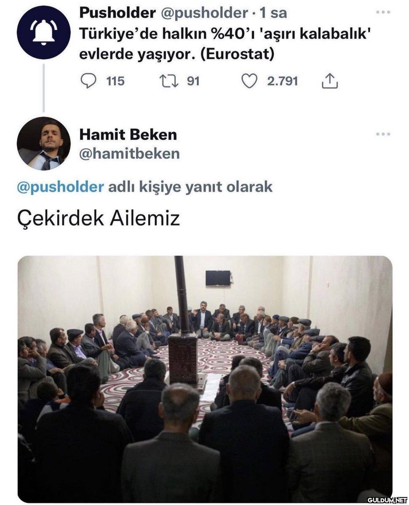Click @pusholder mention in reply line
This screenshot has width=409, height=505.
click(x=60, y=186)
